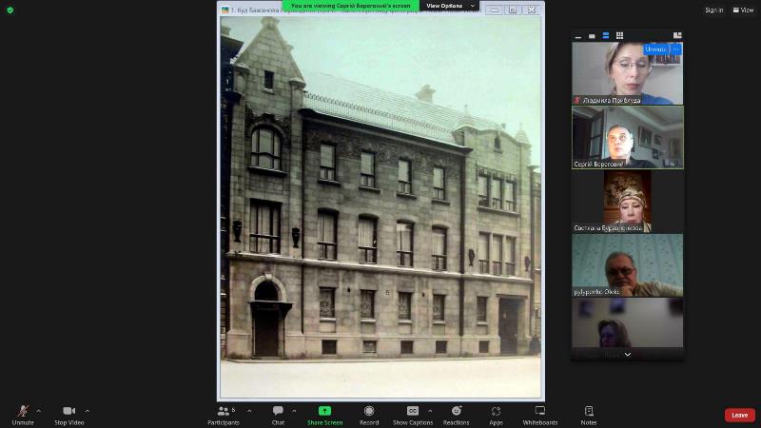Open the Participants panel
This screenshot has width=761, height=428.
click(224, 416)
